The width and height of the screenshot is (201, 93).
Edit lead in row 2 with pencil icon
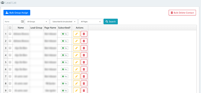pos(77,41)
